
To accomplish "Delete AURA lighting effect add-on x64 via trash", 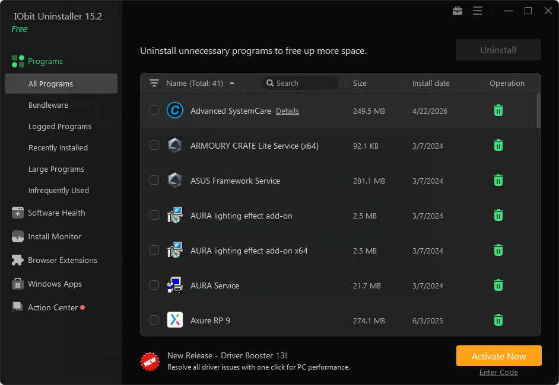I will point(498,250).
